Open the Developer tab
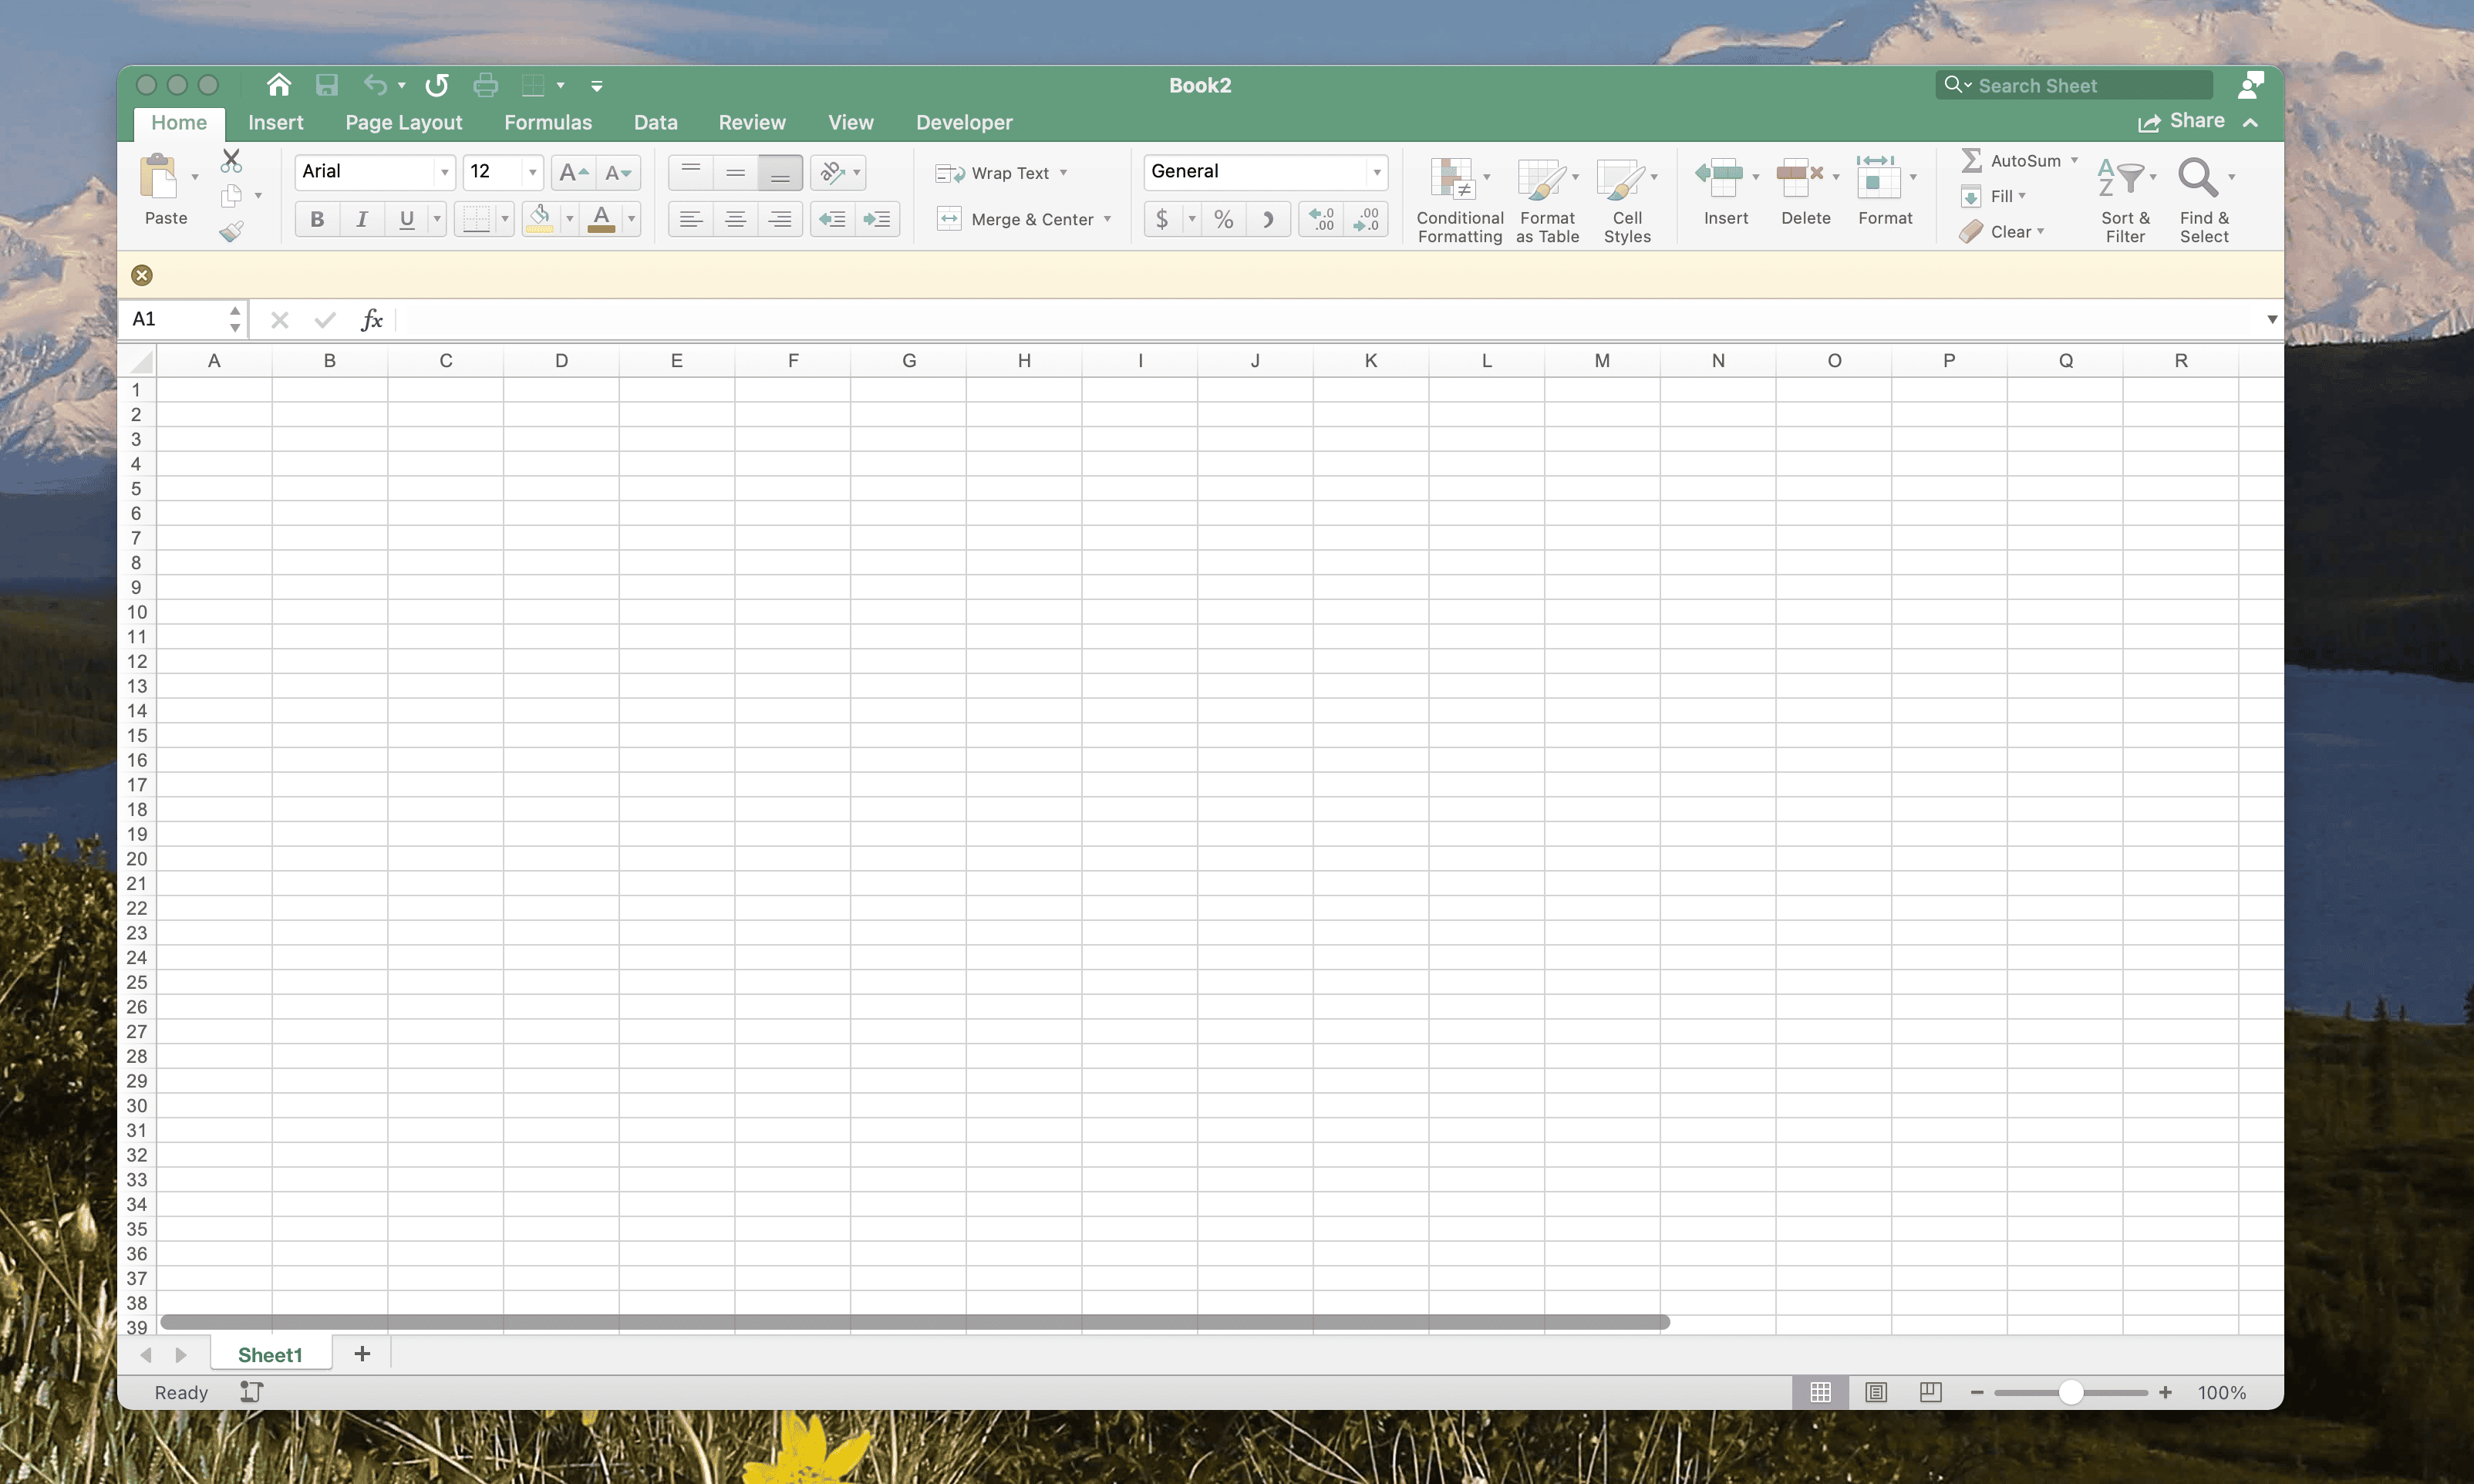Viewport: 2474px width, 1484px height. click(x=965, y=122)
